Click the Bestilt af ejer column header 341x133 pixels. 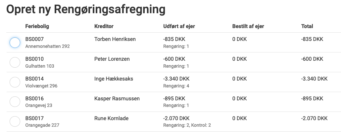pos(248,26)
